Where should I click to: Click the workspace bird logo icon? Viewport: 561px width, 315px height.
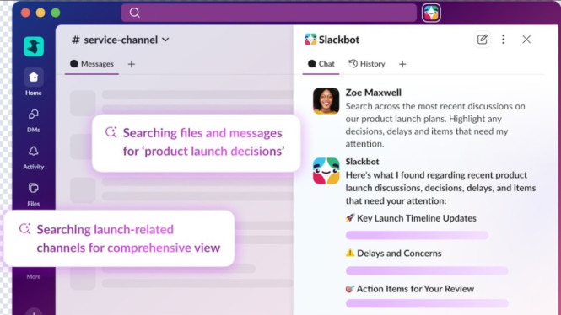point(34,46)
